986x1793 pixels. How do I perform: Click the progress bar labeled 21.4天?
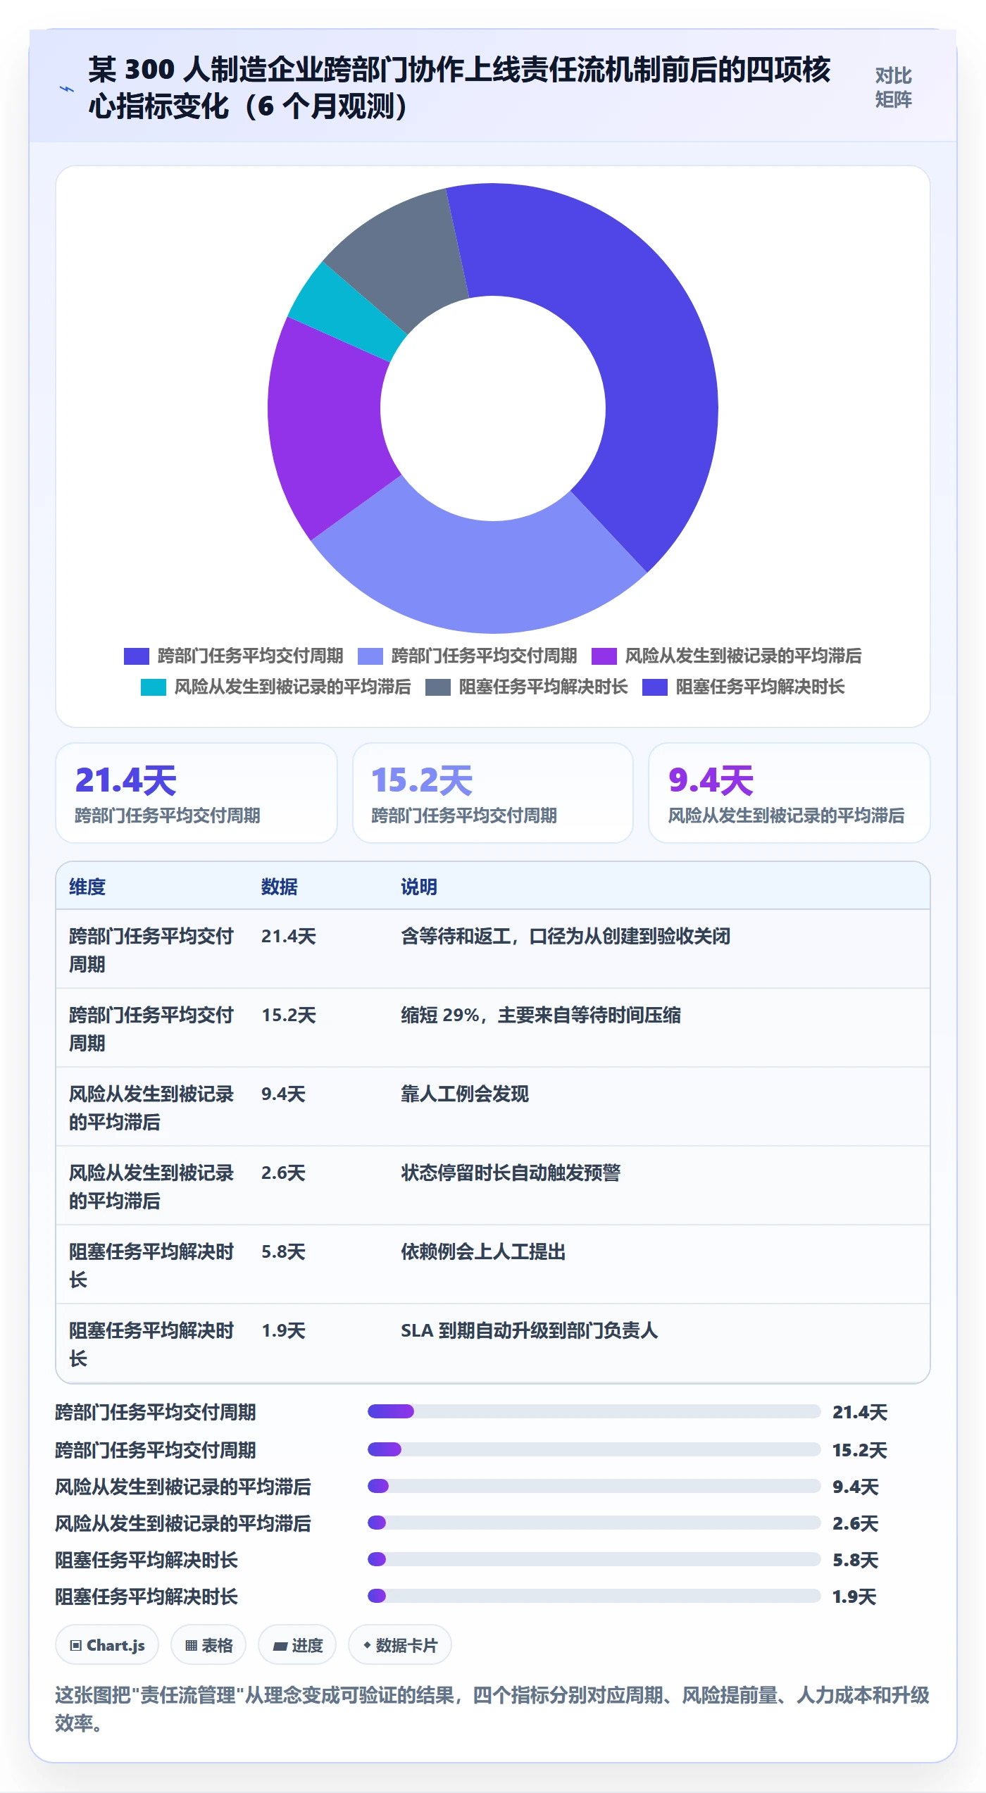594,1411
